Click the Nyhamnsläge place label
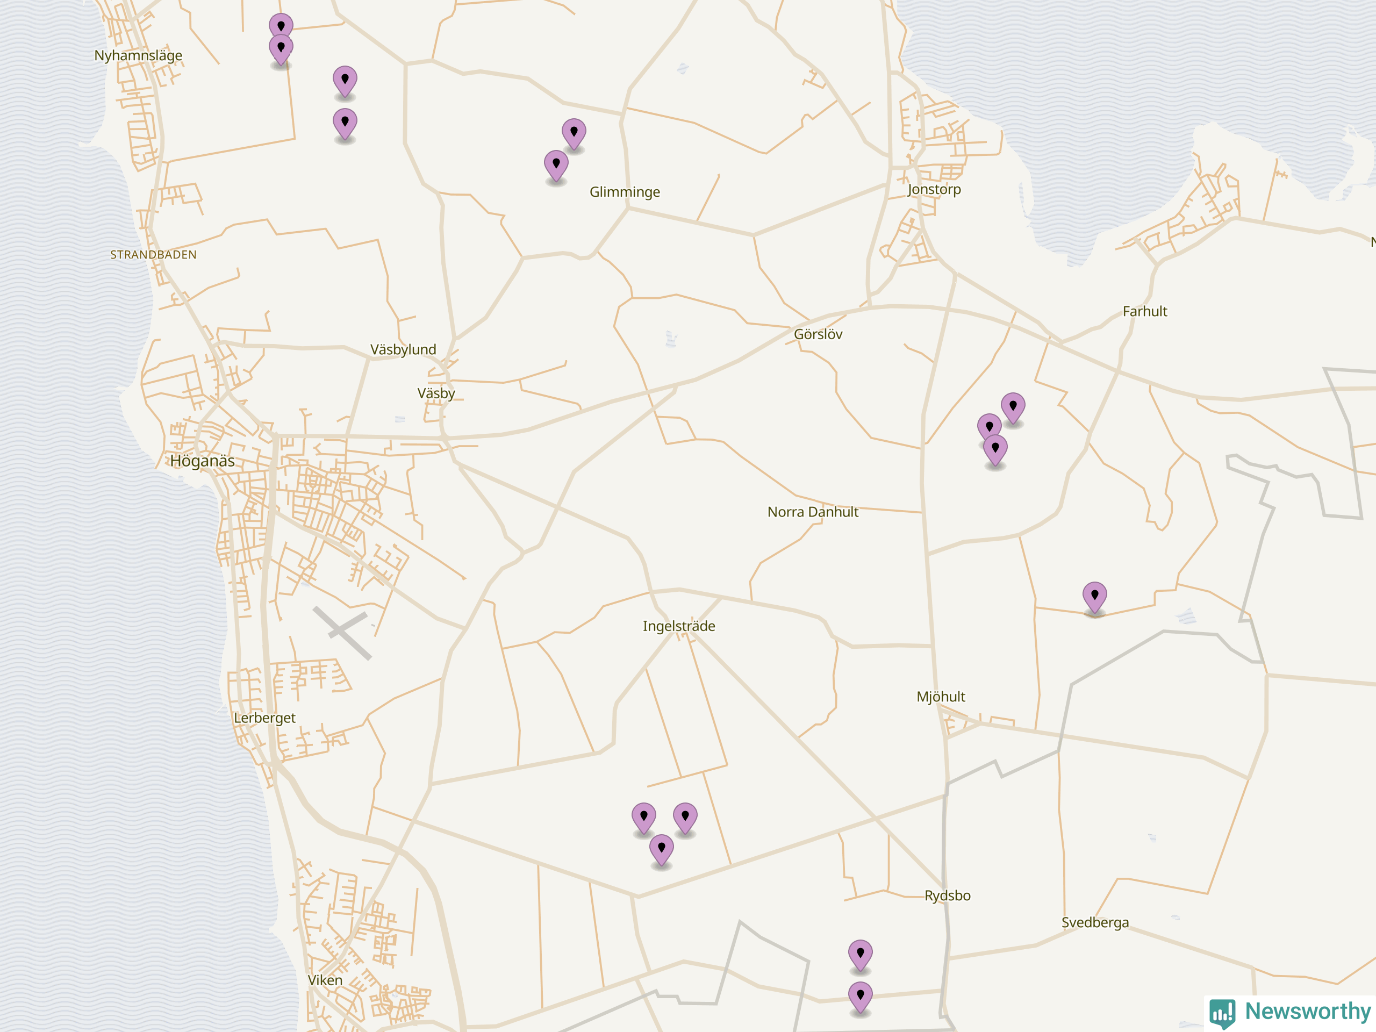1376x1032 pixels. click(x=138, y=55)
